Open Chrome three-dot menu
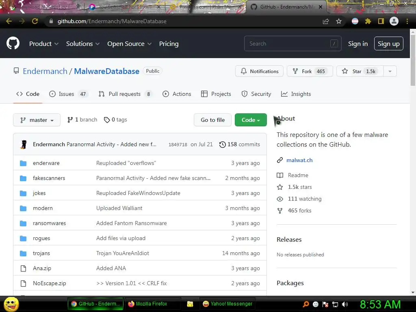This screenshot has height=312, width=416. [x=407, y=21]
